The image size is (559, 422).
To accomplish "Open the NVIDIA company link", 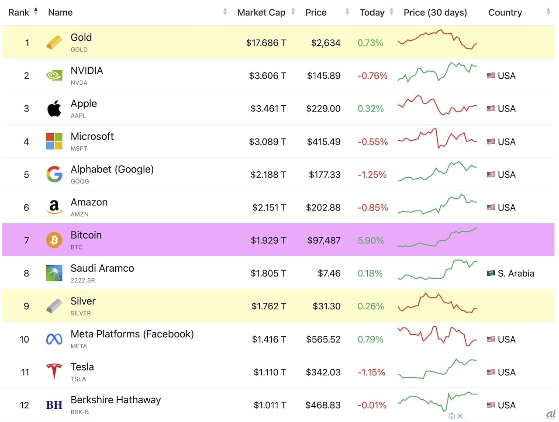I will tap(87, 70).
